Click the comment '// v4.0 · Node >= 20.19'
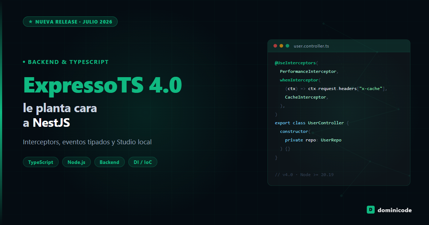This screenshot has width=429, height=225. [304, 175]
